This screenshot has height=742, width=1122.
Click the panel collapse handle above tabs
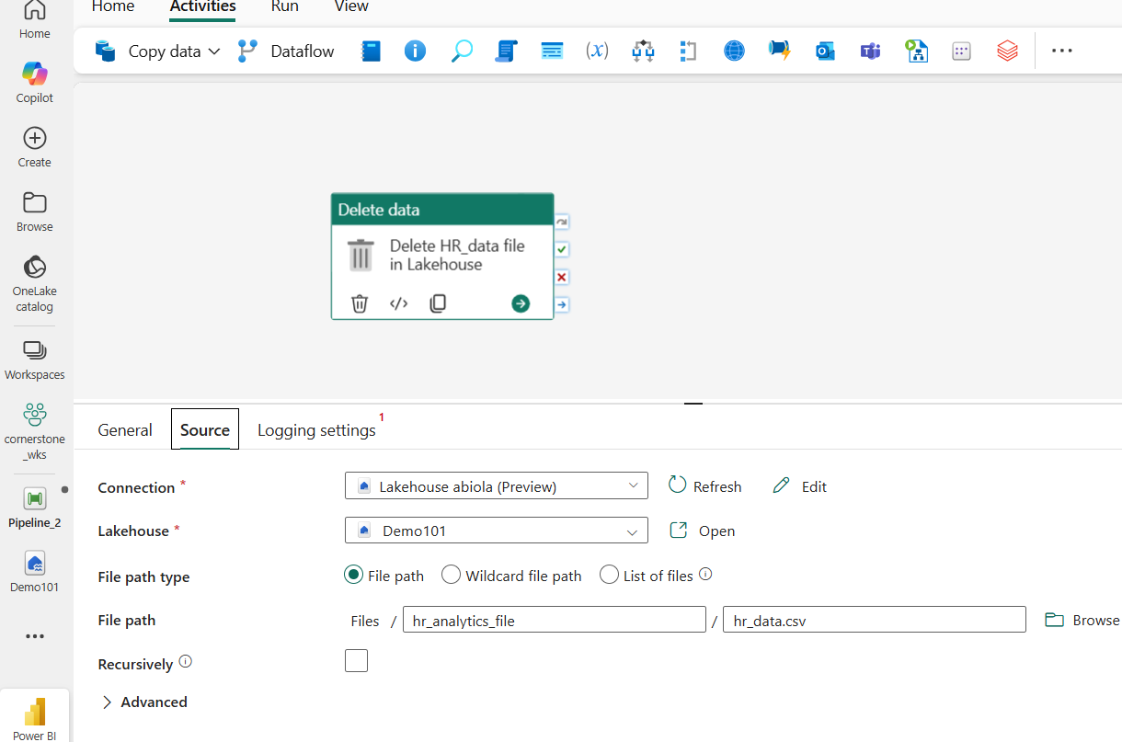coord(693,403)
